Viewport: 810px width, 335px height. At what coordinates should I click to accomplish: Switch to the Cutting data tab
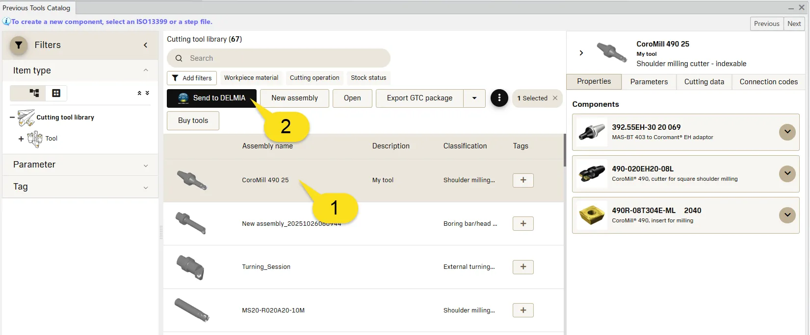(704, 82)
